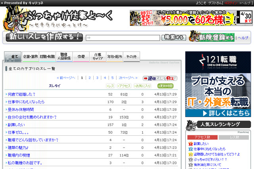Go to page 3 of thread list
The image size is (254, 169).
click(x=97, y=78)
